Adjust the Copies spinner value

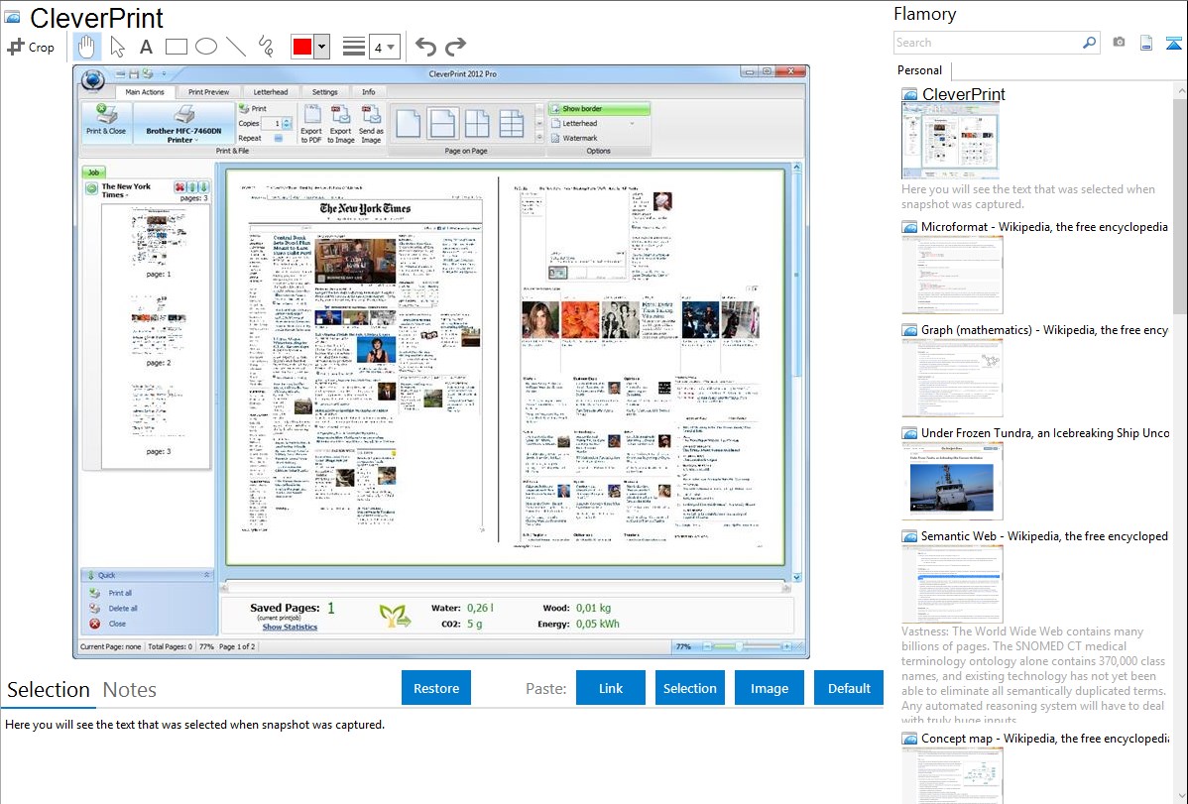(x=287, y=123)
